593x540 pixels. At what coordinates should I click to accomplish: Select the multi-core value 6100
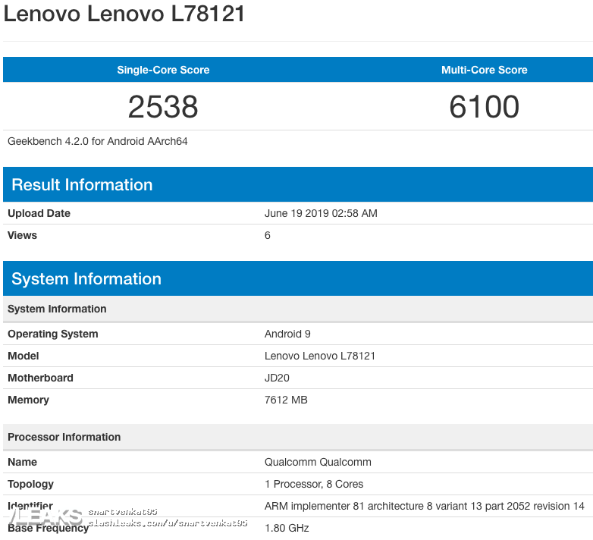[x=484, y=107]
